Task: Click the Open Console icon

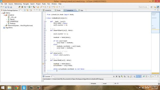Action: (151, 76)
